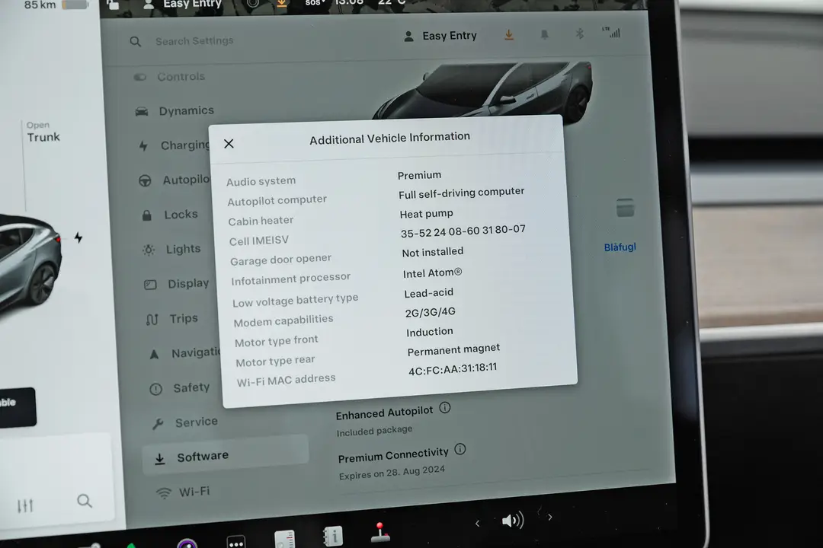Click the search magnifier icon in settings
The width and height of the screenshot is (823, 548).
click(x=136, y=41)
